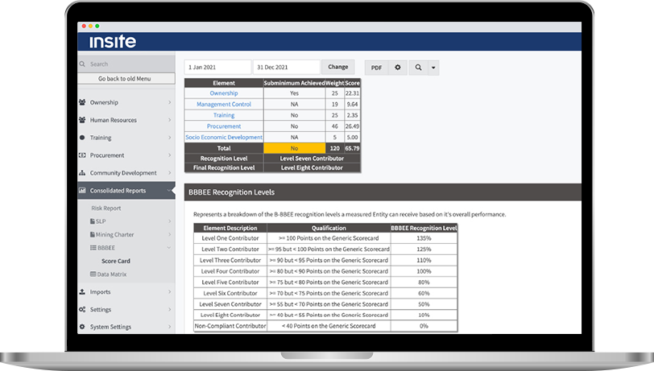This screenshot has width=654, height=371.
Task: Expand the Mining Charter submenu
Action: coord(169,235)
